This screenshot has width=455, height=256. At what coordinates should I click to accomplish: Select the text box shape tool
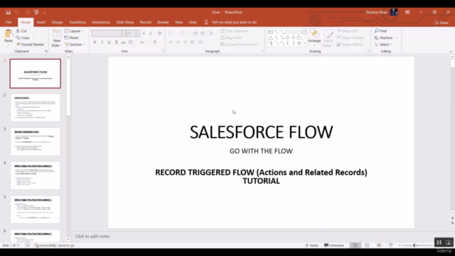coord(270,32)
